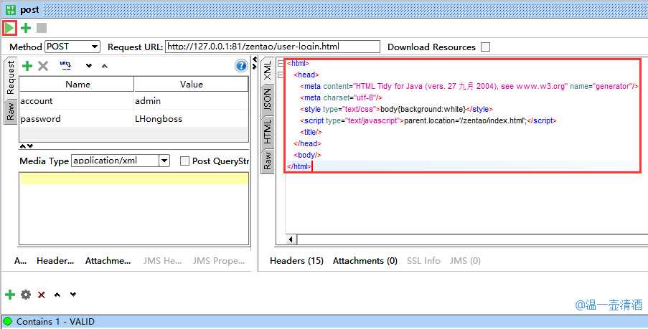Open parameters help question mark icon
Screen dimensions: 648x329
point(241,66)
